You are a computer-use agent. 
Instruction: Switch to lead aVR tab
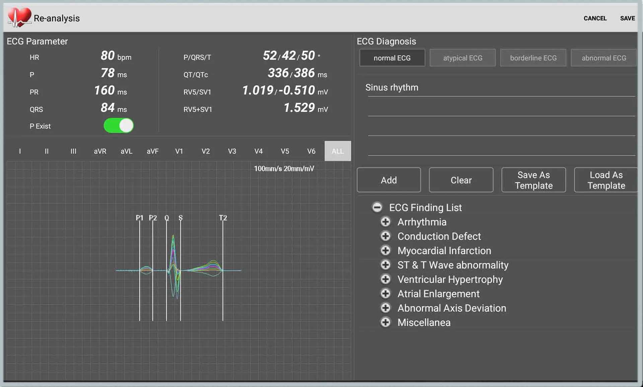pos(100,151)
